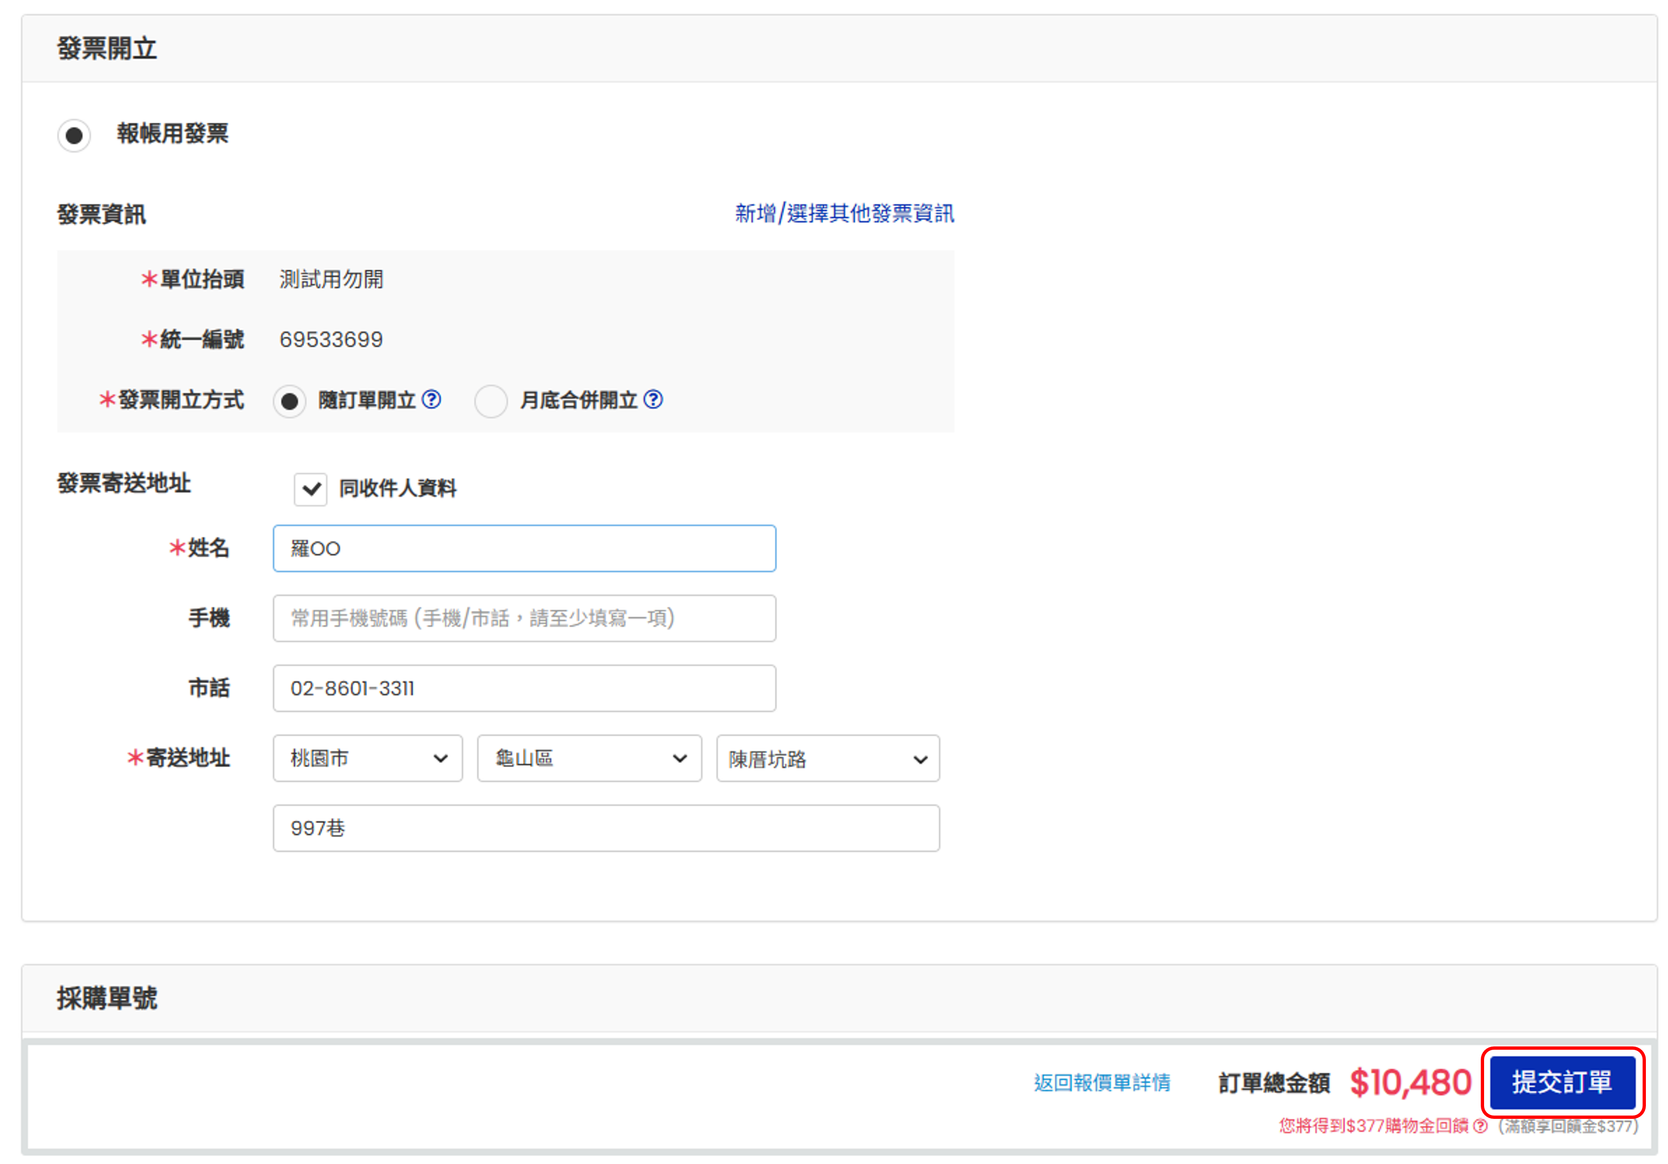Open the 陳厝坑路 road dropdown
The width and height of the screenshot is (1668, 1164).
tap(827, 758)
